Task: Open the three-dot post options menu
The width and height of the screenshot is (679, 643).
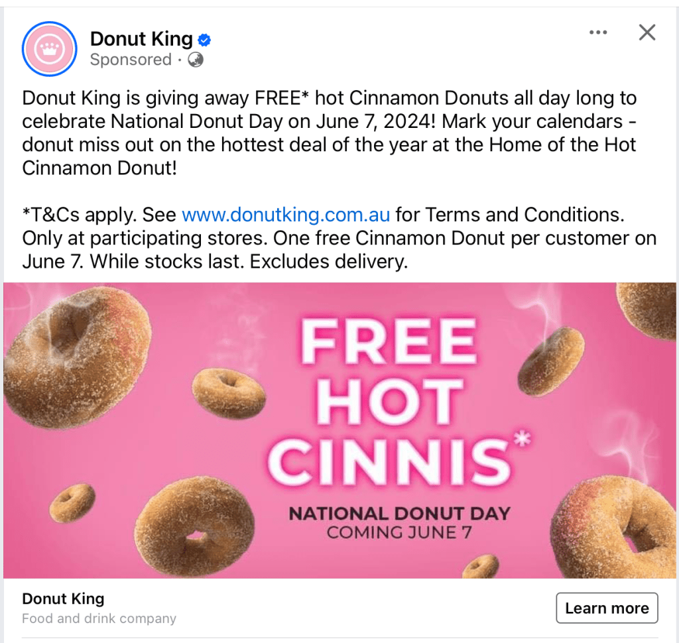Action: click(598, 32)
